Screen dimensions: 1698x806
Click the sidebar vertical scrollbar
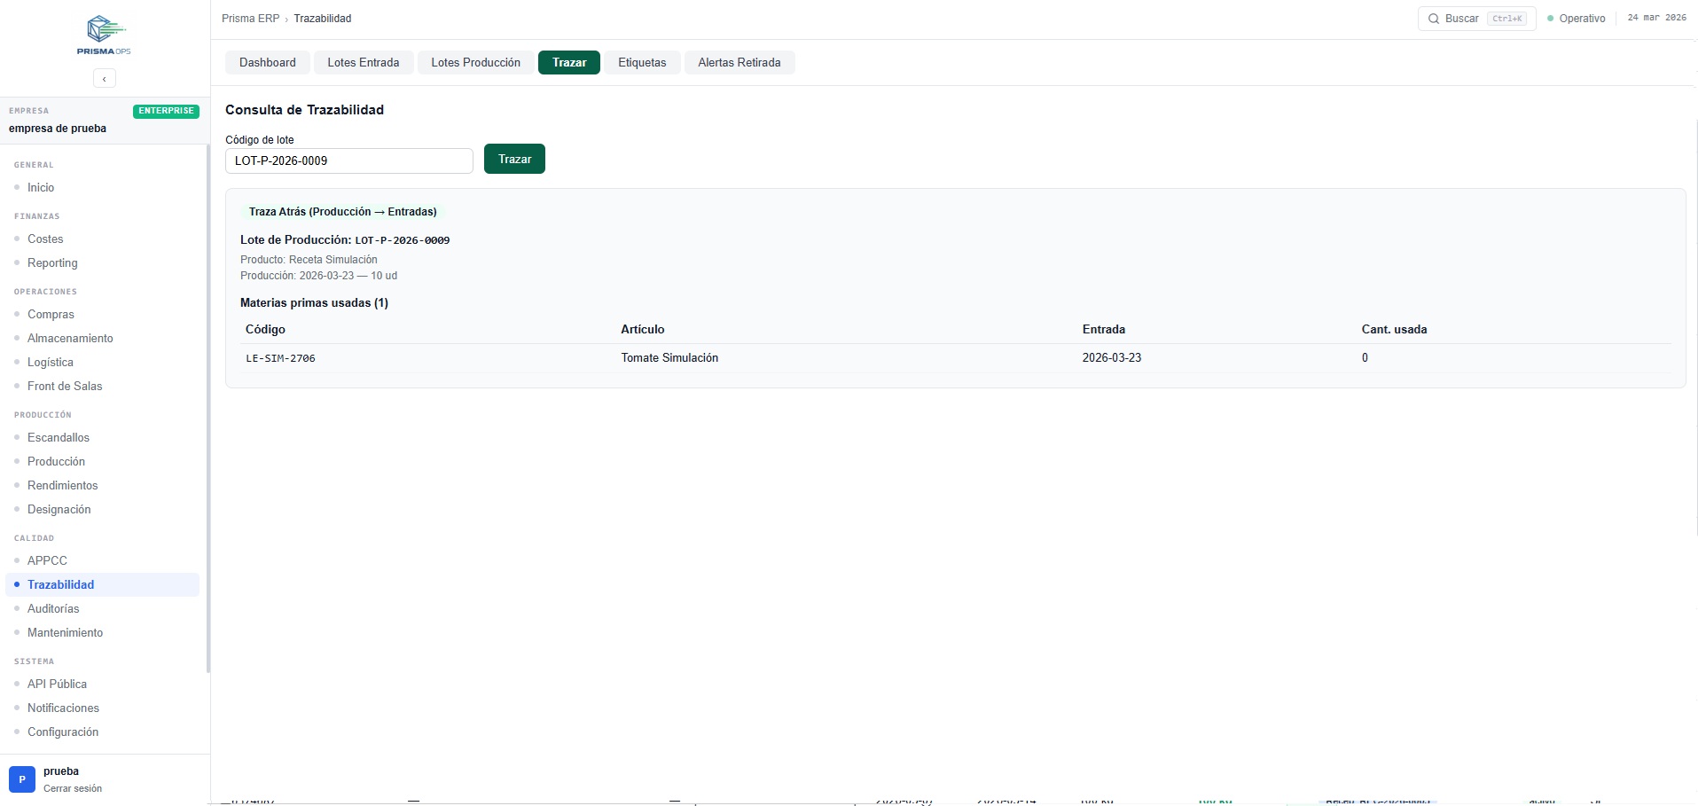coord(208,408)
